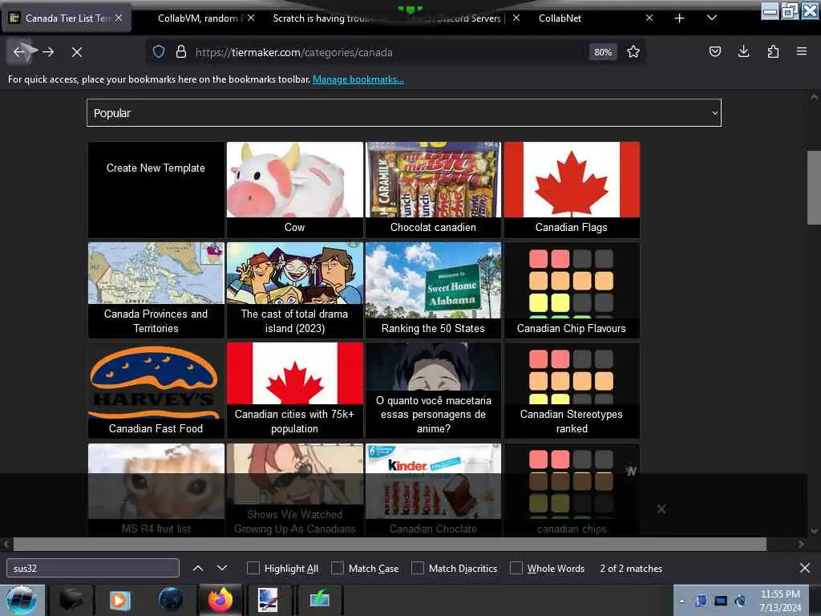Screen dimensions: 821x616
Task: Open the Firefox hamburger menu
Action: coord(802,51)
